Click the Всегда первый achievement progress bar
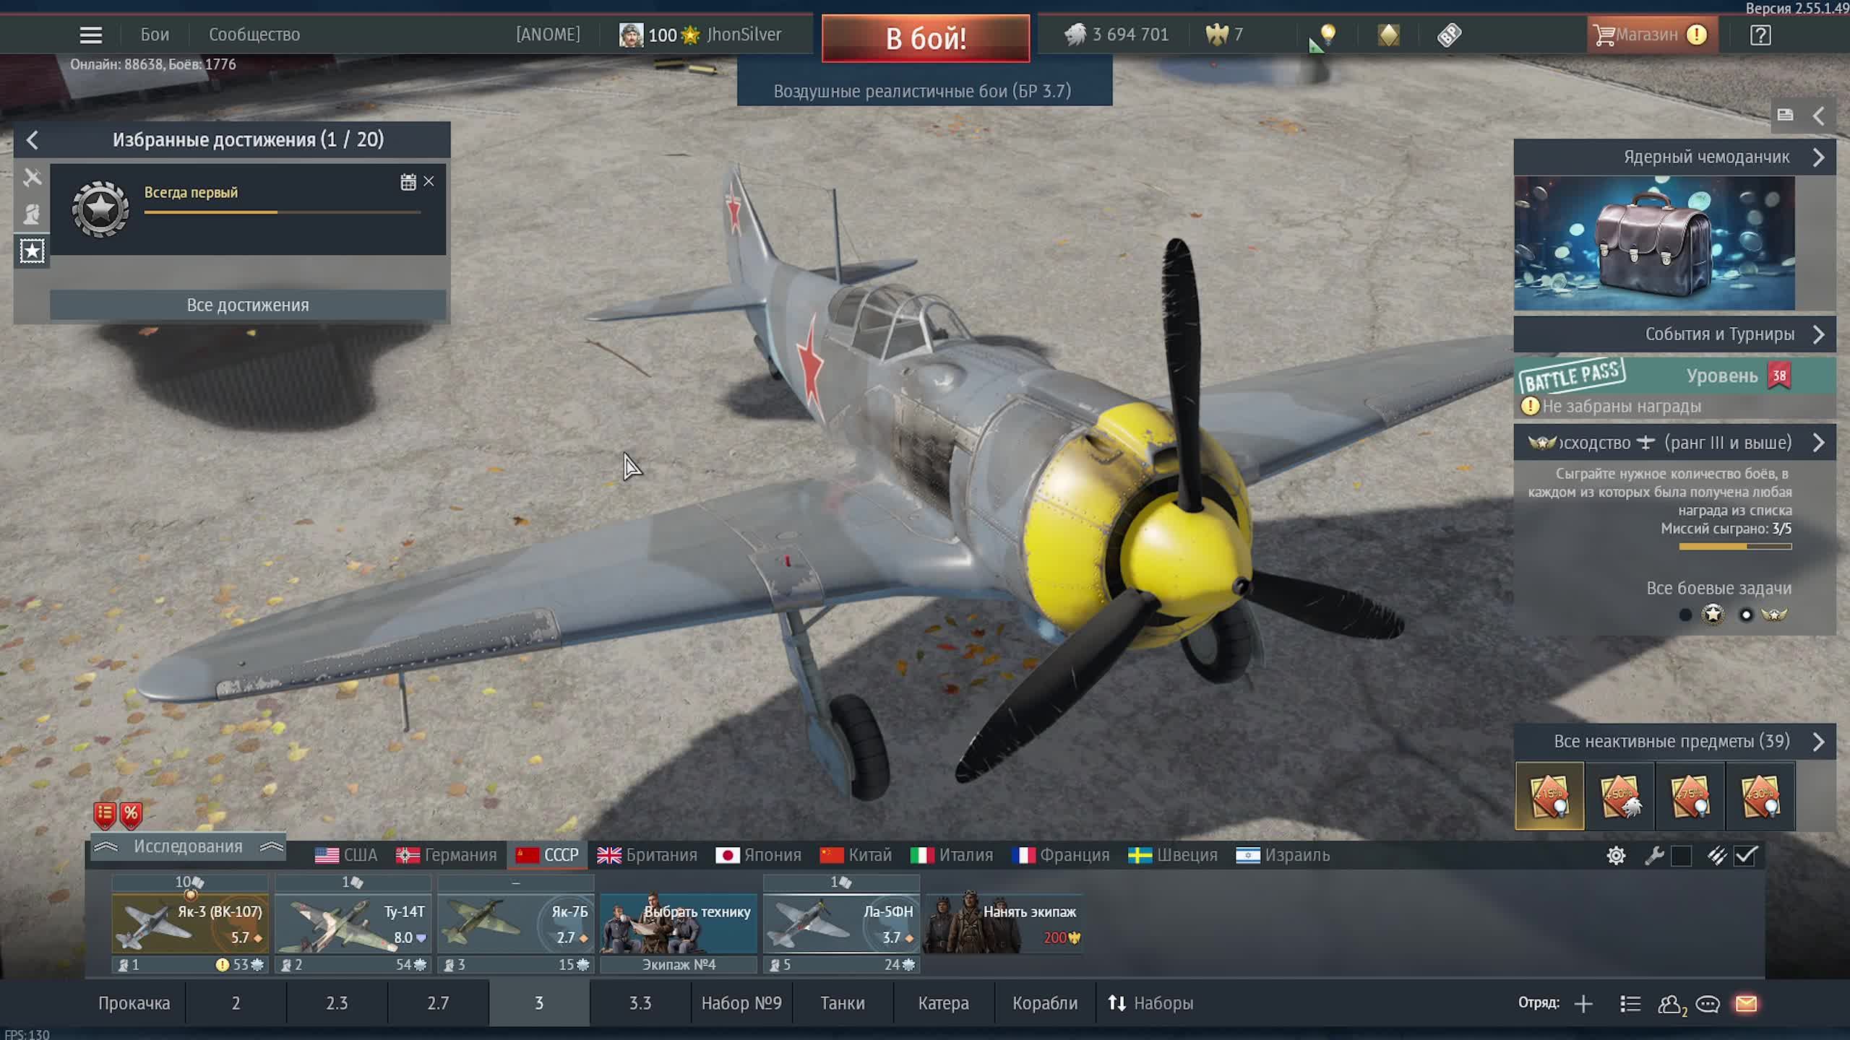The image size is (1850, 1040). 282,212
